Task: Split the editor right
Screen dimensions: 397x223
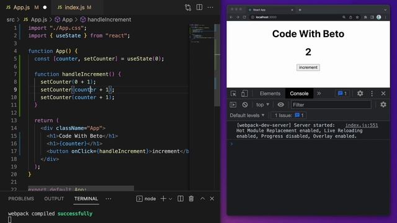Action: pos(199,7)
